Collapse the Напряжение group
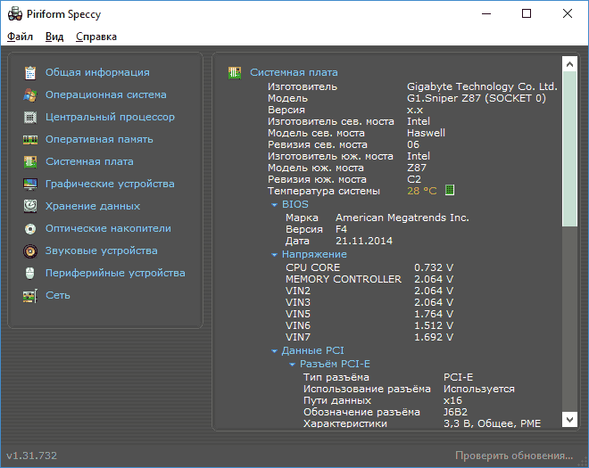 coord(274,255)
